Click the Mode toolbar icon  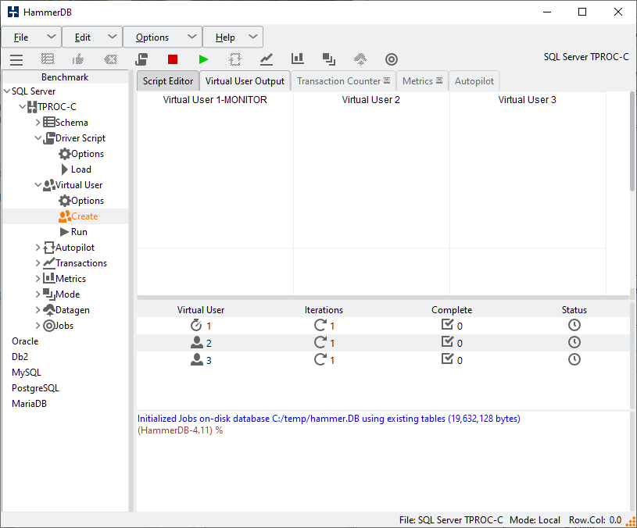tap(328, 59)
